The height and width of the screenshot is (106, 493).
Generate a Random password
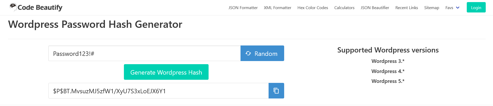(262, 53)
